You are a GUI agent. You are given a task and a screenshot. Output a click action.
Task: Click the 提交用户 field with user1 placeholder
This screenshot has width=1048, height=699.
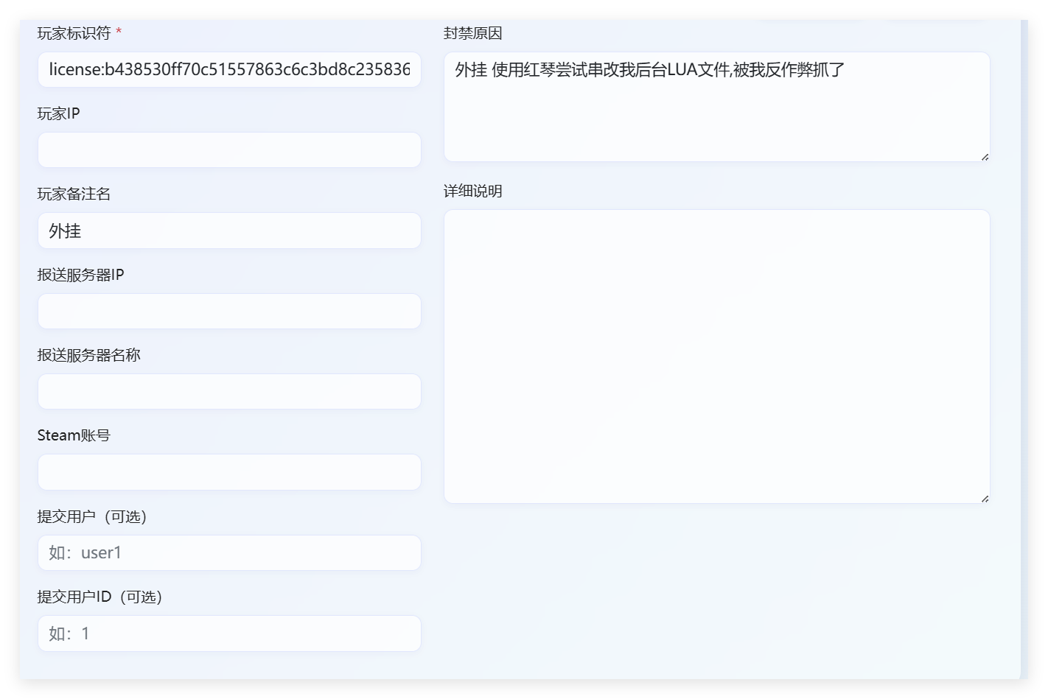click(x=229, y=553)
